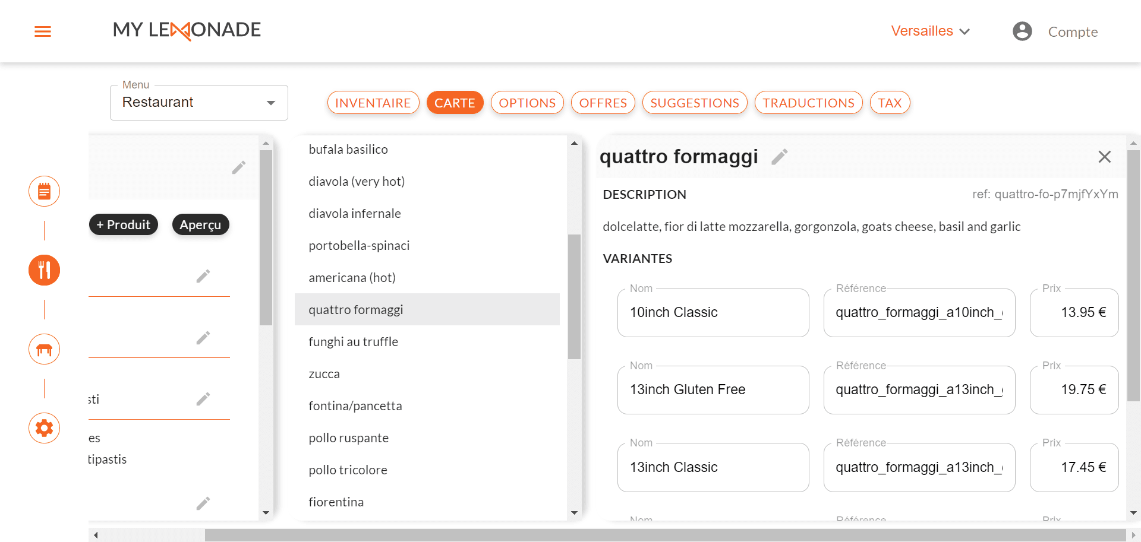Expand the Menu Restaurant dropdown
This screenshot has width=1141, height=542.
(199, 102)
